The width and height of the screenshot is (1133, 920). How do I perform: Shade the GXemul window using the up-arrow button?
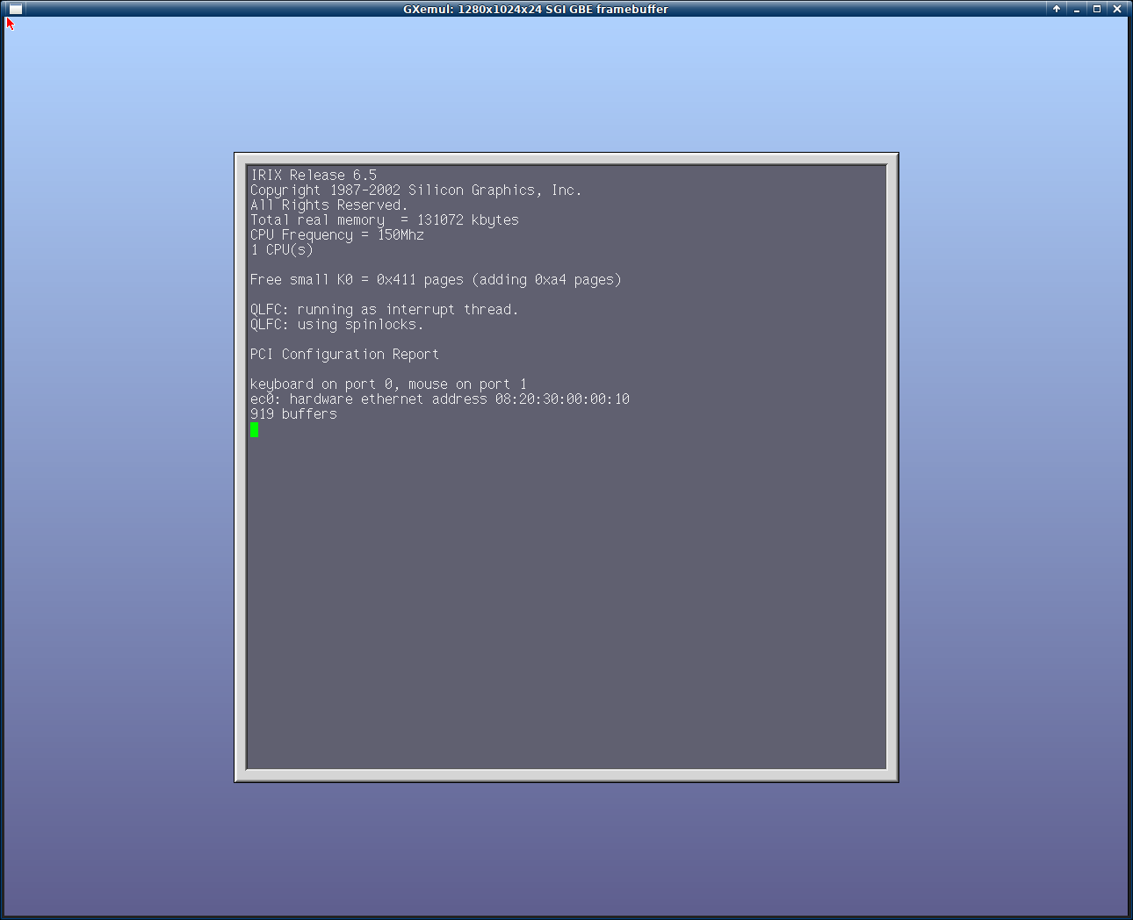pos(1057,9)
